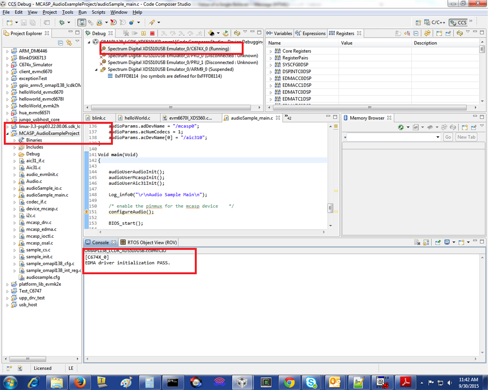Viewport: 488px width, 390px height.
Task: Close the Registers tab
Action: click(359, 33)
